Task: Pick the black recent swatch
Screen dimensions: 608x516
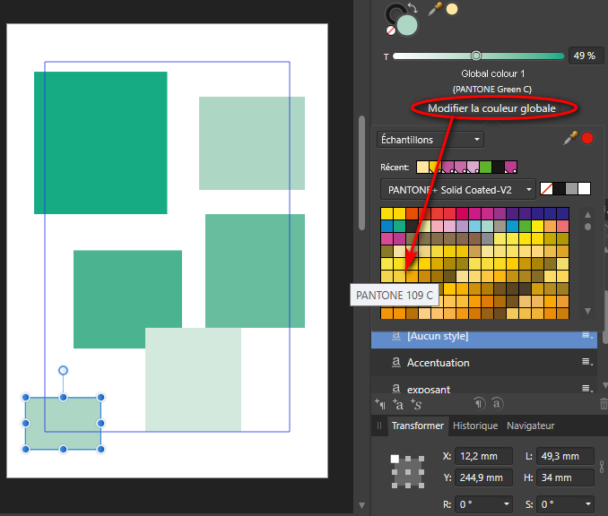Action: click(499, 167)
